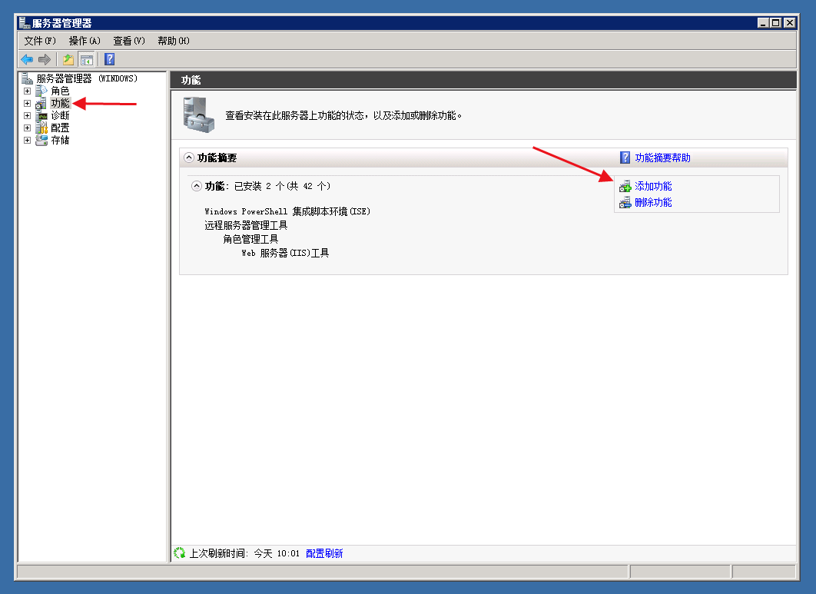Viewport: 816px width, 594px height.
Task: Click the 添加功能 icon with green plus
Action: pos(625,187)
